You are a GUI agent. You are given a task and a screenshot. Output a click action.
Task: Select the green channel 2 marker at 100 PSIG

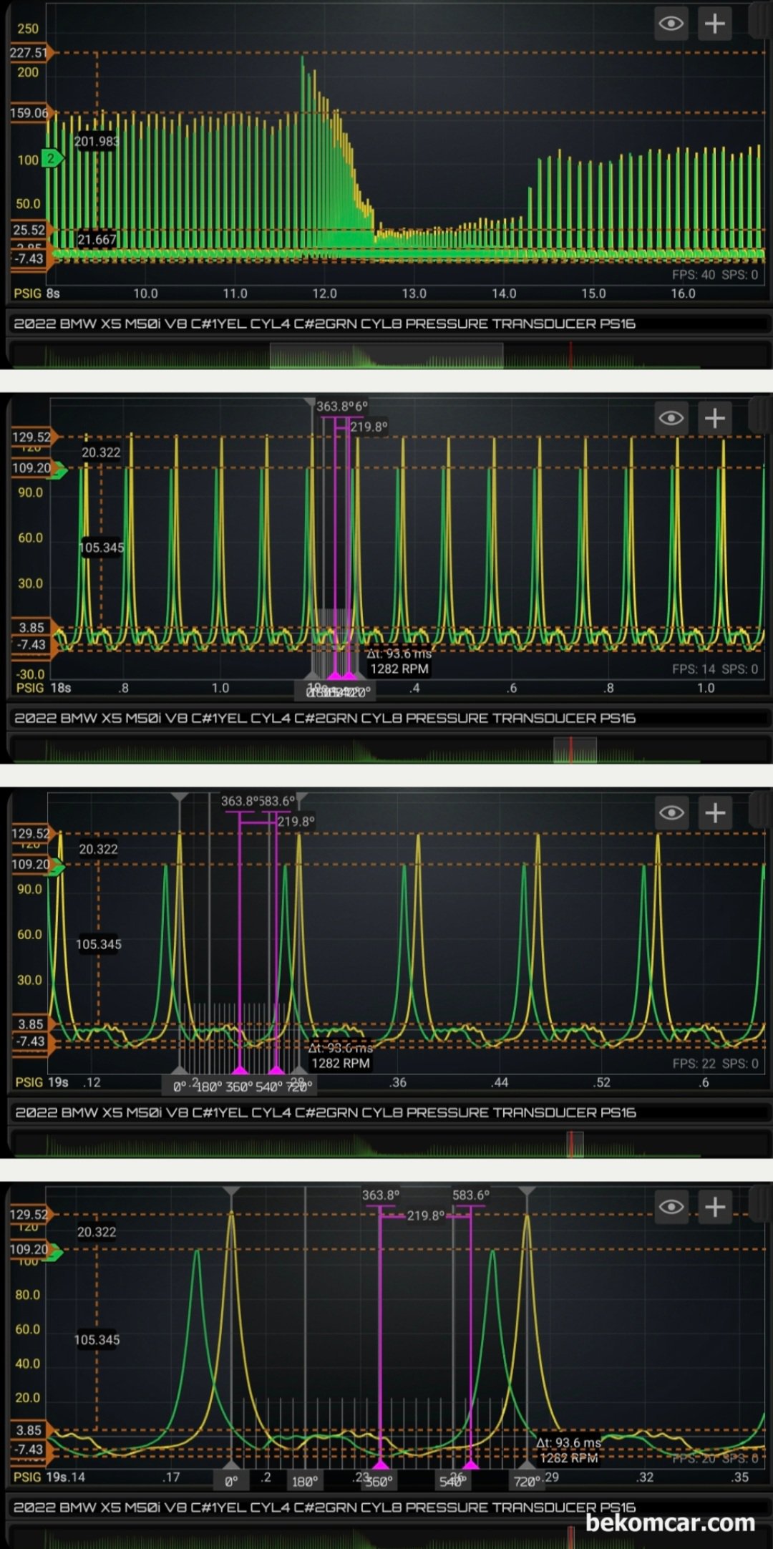[52, 158]
